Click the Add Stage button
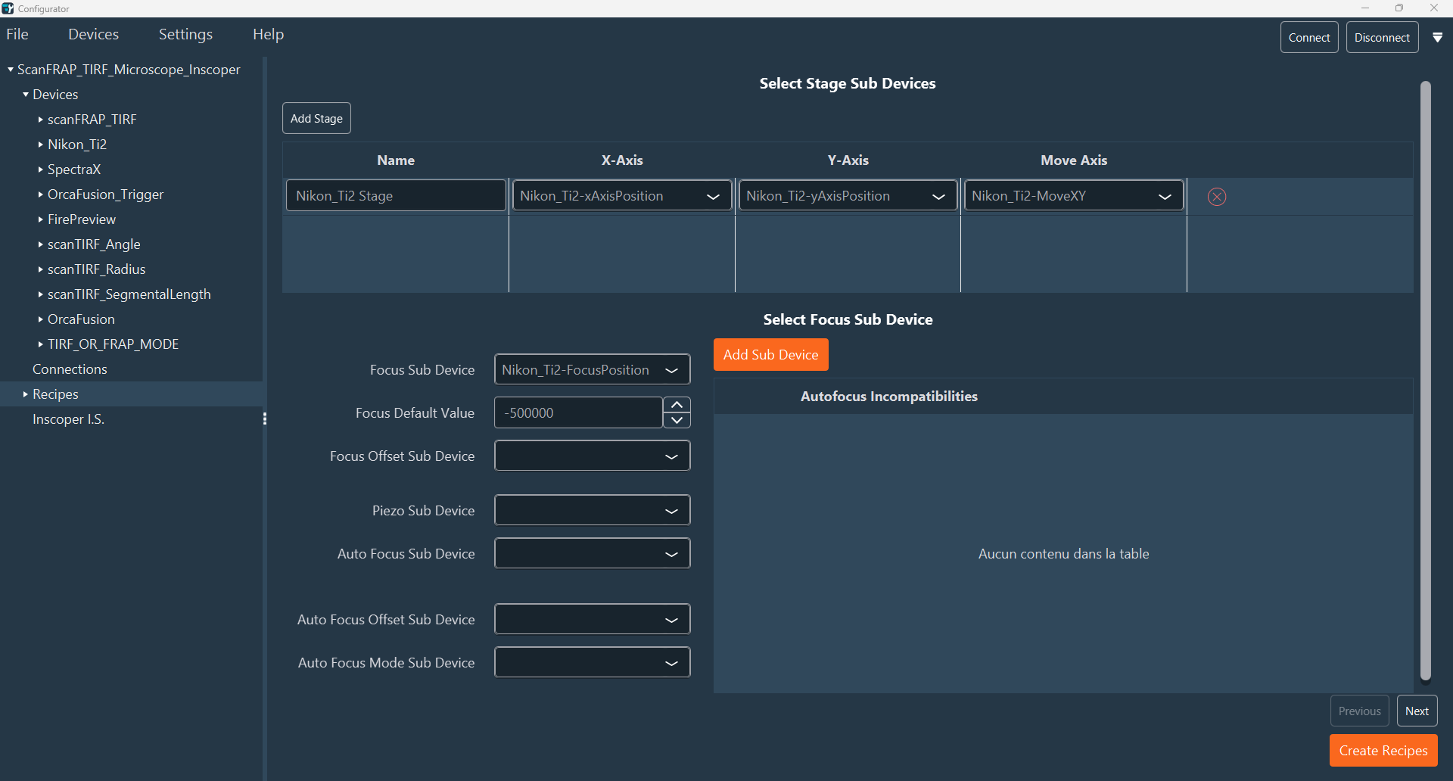Image resolution: width=1453 pixels, height=781 pixels. (x=316, y=119)
